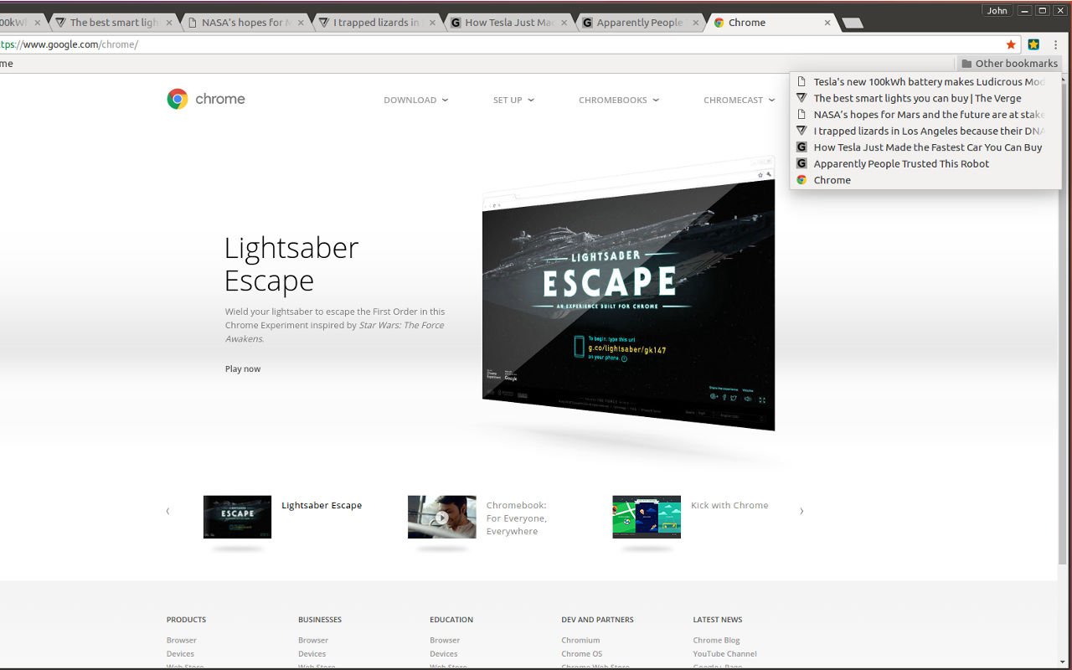Click previous carousel arrow
This screenshot has height=670, width=1072.
(x=167, y=511)
